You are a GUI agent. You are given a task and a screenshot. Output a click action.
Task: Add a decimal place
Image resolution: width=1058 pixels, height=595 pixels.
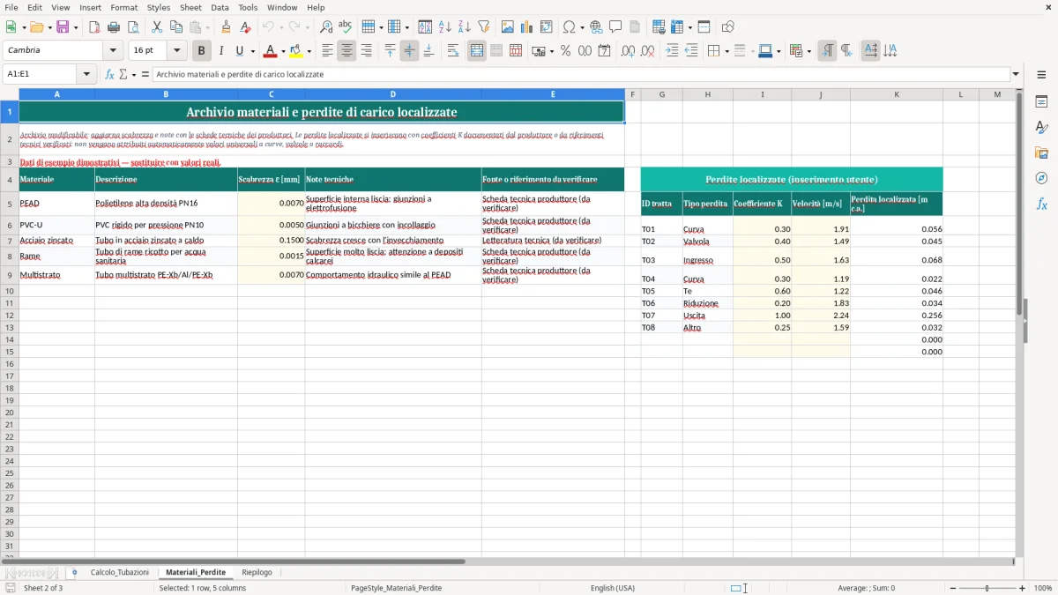pyautogui.click(x=629, y=51)
